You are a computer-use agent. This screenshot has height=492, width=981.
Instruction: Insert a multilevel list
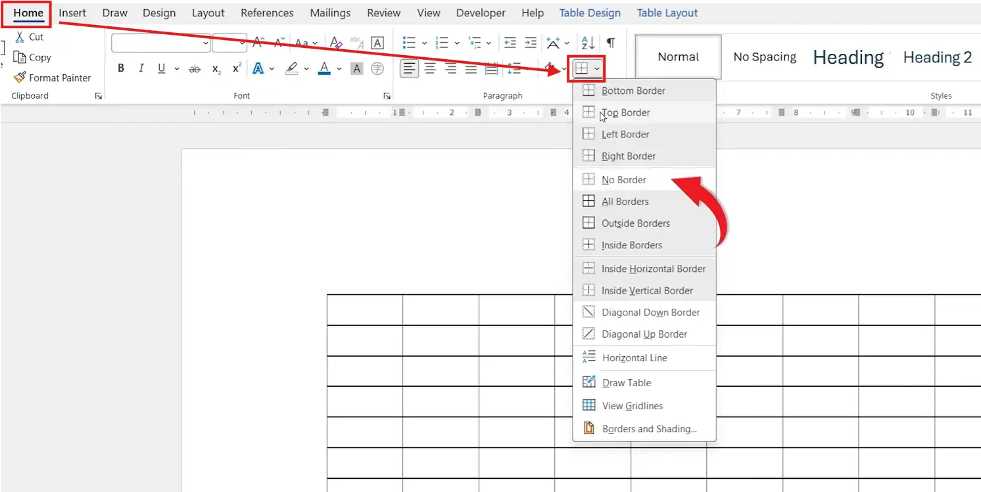click(474, 43)
